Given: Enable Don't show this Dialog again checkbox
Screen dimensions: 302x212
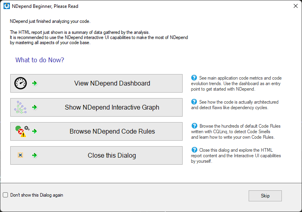Looking at the screenshot, I should coord(6,195).
